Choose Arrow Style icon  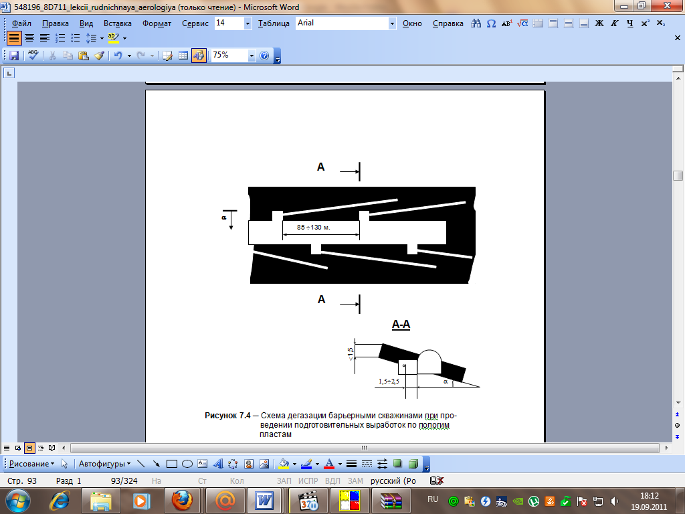(x=382, y=464)
